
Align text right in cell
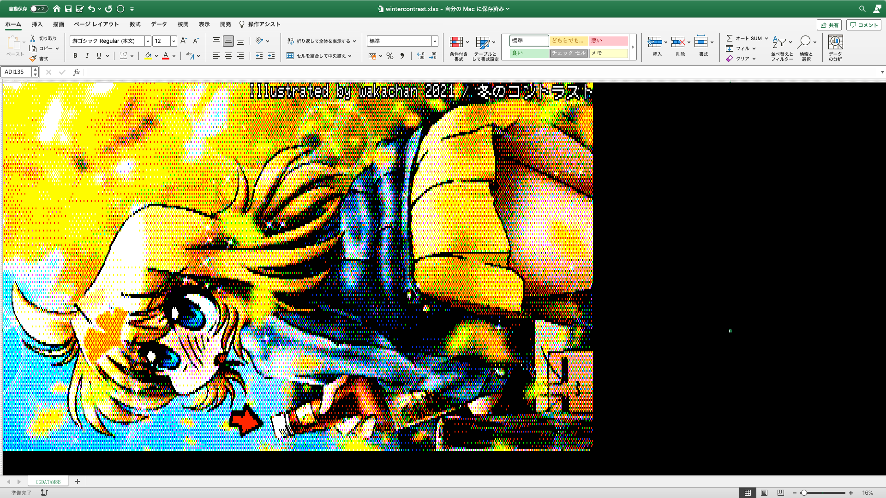(240, 56)
